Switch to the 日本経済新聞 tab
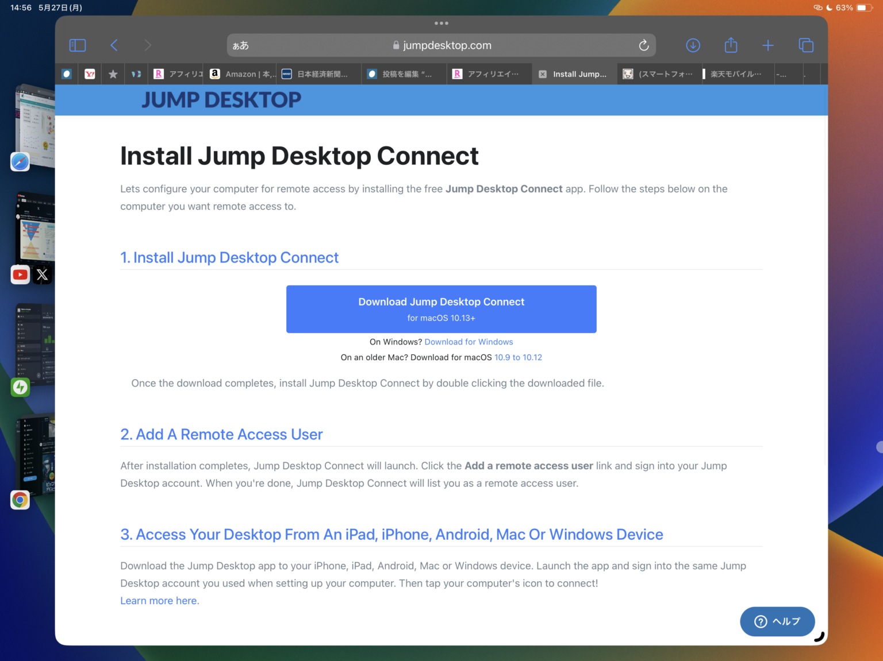 click(318, 74)
